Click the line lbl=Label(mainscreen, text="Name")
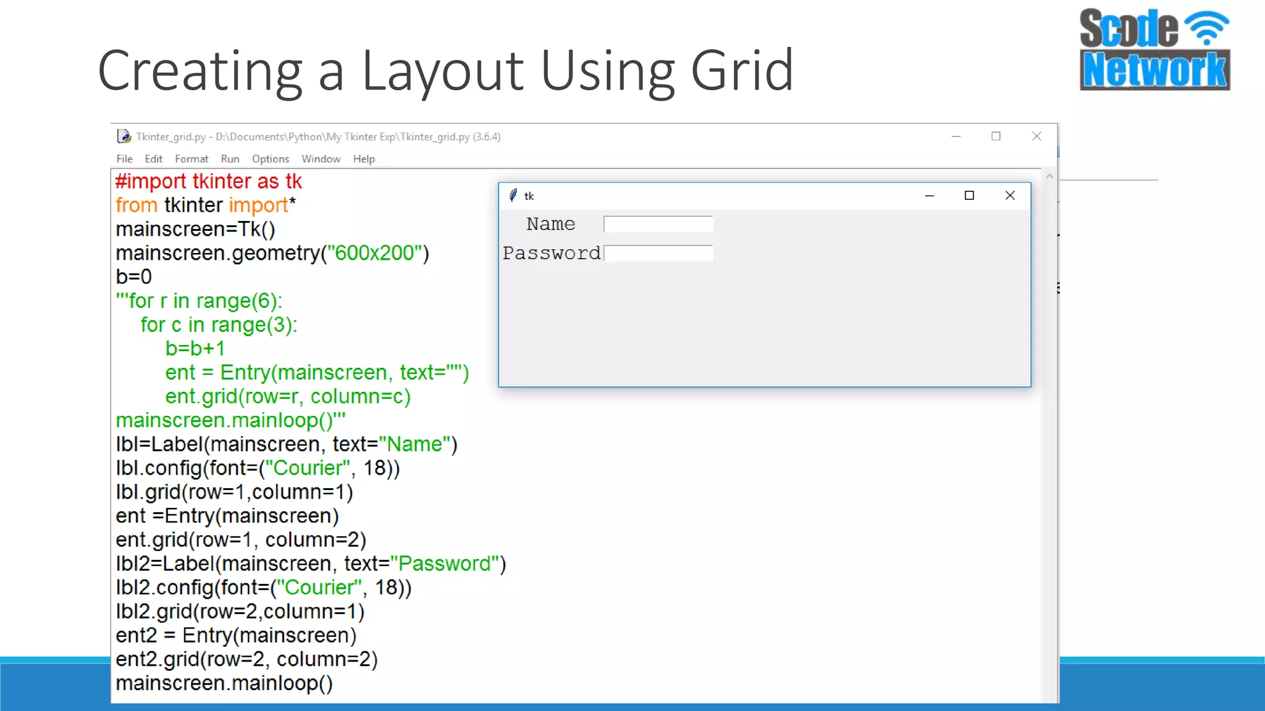The image size is (1265, 711). (287, 444)
